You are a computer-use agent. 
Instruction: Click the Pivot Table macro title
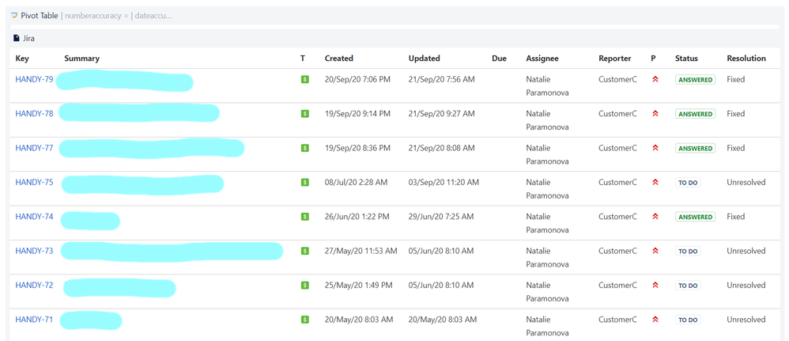click(40, 16)
